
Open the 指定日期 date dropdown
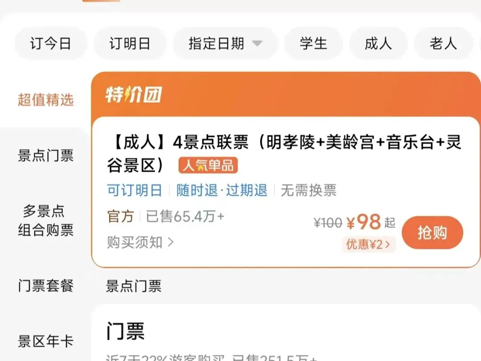225,43
